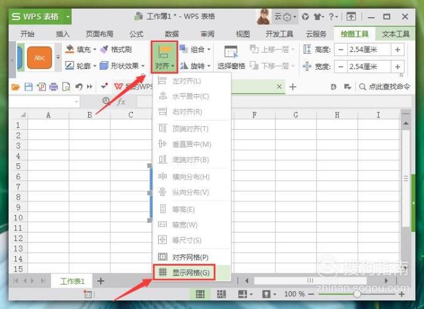The height and width of the screenshot is (309, 424).
Task: Click the open folder icon
Action: pyautogui.click(x=16, y=87)
